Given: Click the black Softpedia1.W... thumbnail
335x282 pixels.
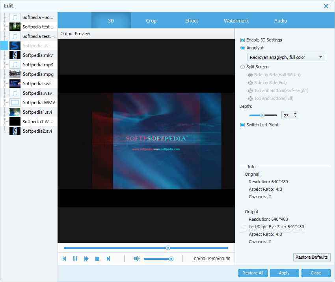Looking at the screenshot, I should (15, 121).
